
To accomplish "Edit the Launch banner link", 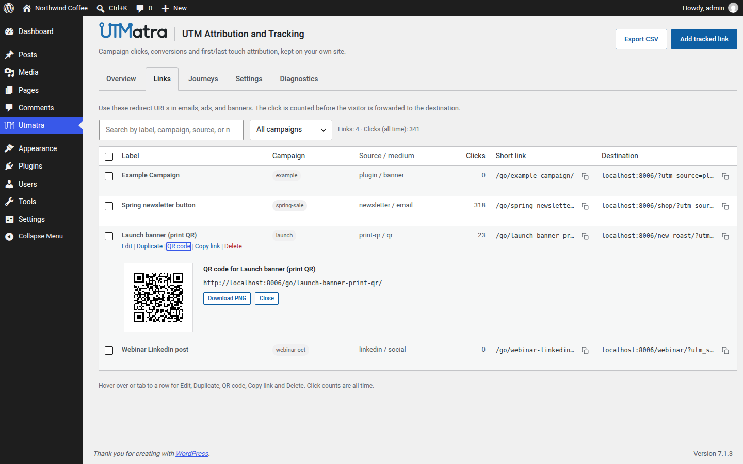I will pyautogui.click(x=127, y=246).
